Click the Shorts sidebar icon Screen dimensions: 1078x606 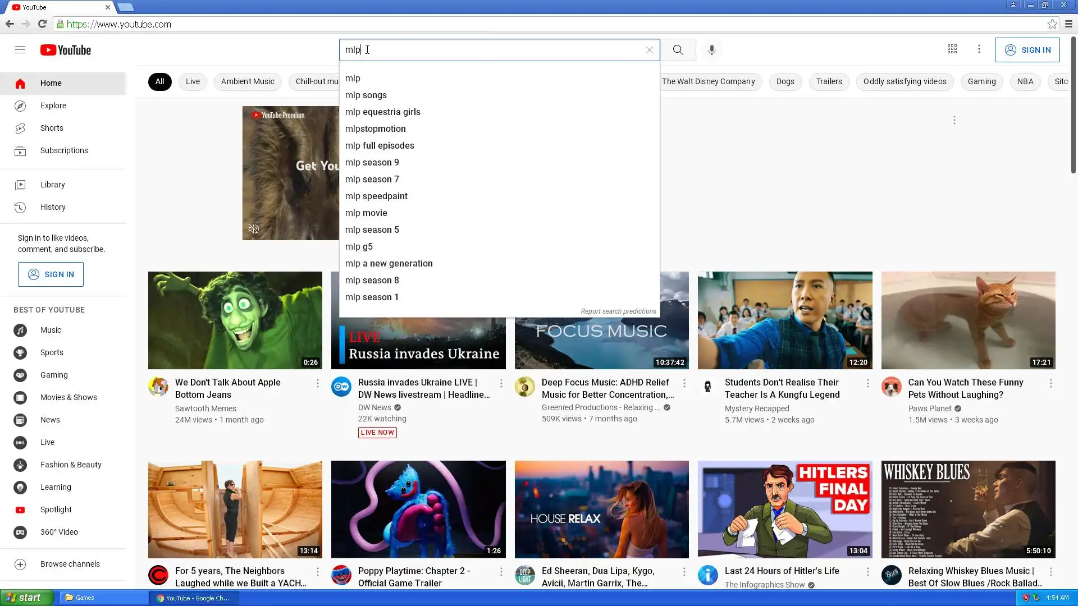pyautogui.click(x=20, y=128)
